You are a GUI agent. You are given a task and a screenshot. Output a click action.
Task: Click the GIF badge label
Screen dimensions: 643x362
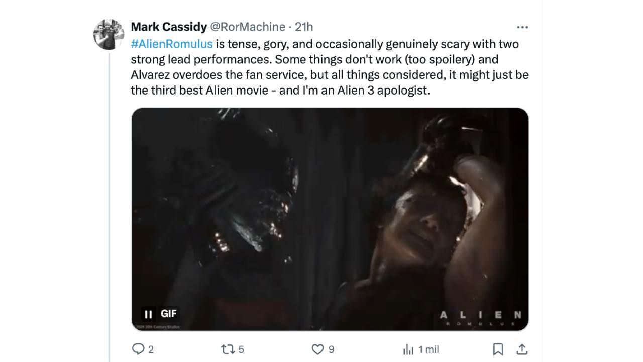(x=169, y=314)
